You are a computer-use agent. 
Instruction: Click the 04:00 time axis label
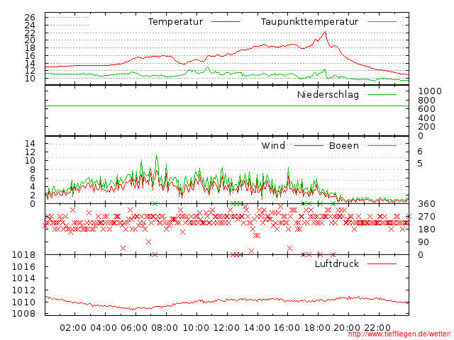pos(104,328)
